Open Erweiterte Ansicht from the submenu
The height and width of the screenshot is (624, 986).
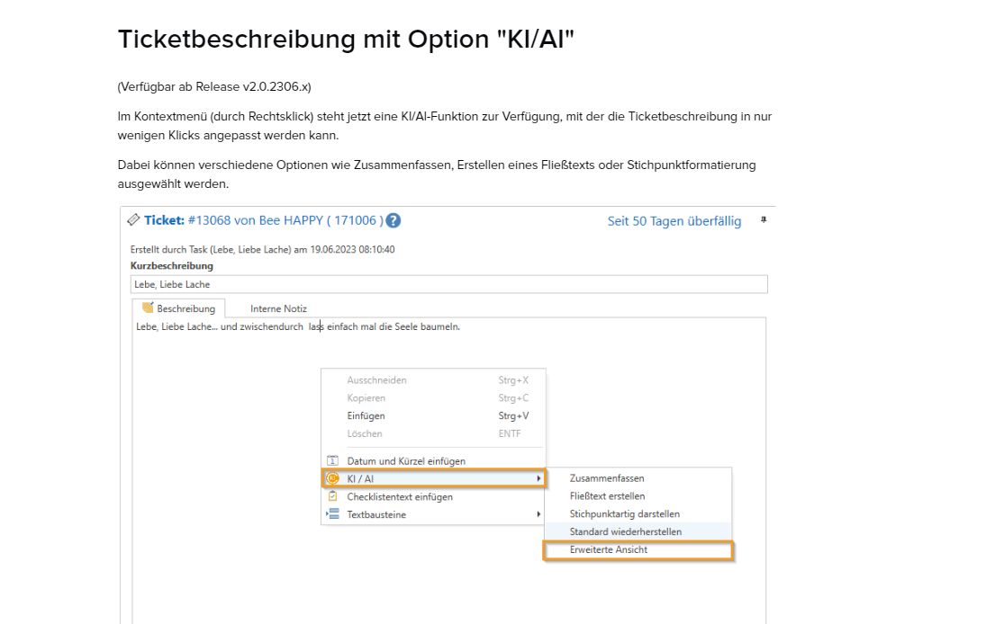609,549
